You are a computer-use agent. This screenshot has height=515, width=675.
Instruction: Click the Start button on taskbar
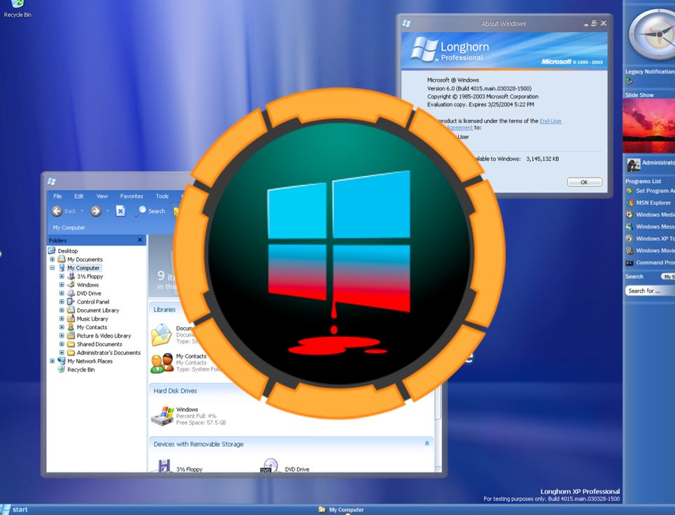click(x=15, y=509)
